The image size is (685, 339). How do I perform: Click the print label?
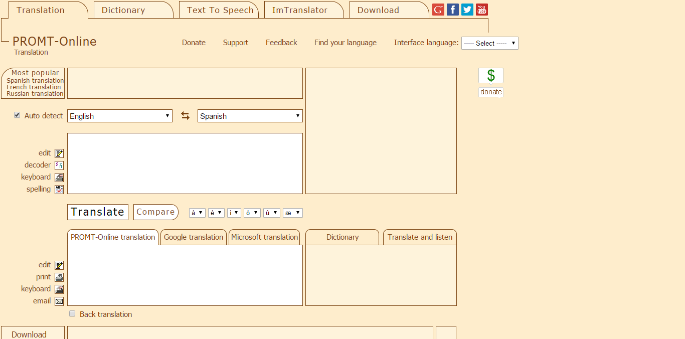tap(43, 277)
